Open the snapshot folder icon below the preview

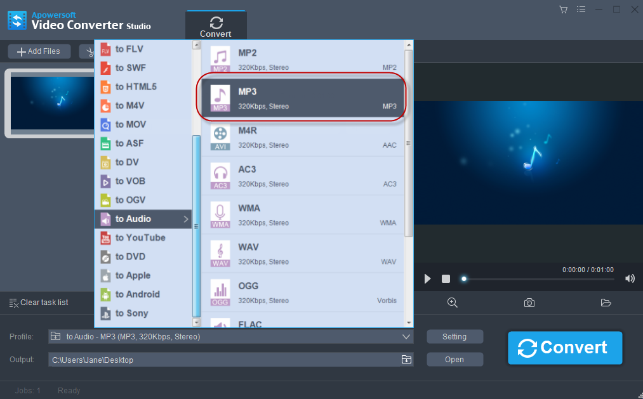tap(606, 303)
